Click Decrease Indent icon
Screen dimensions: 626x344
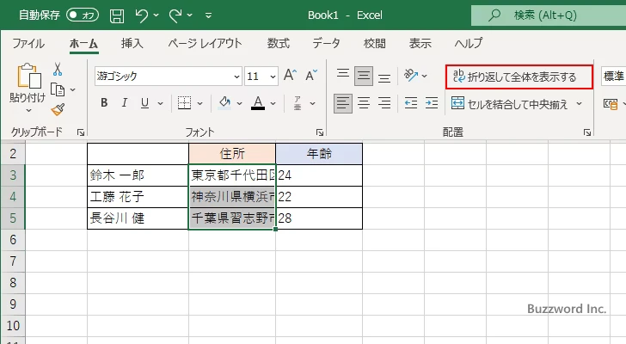(411, 103)
